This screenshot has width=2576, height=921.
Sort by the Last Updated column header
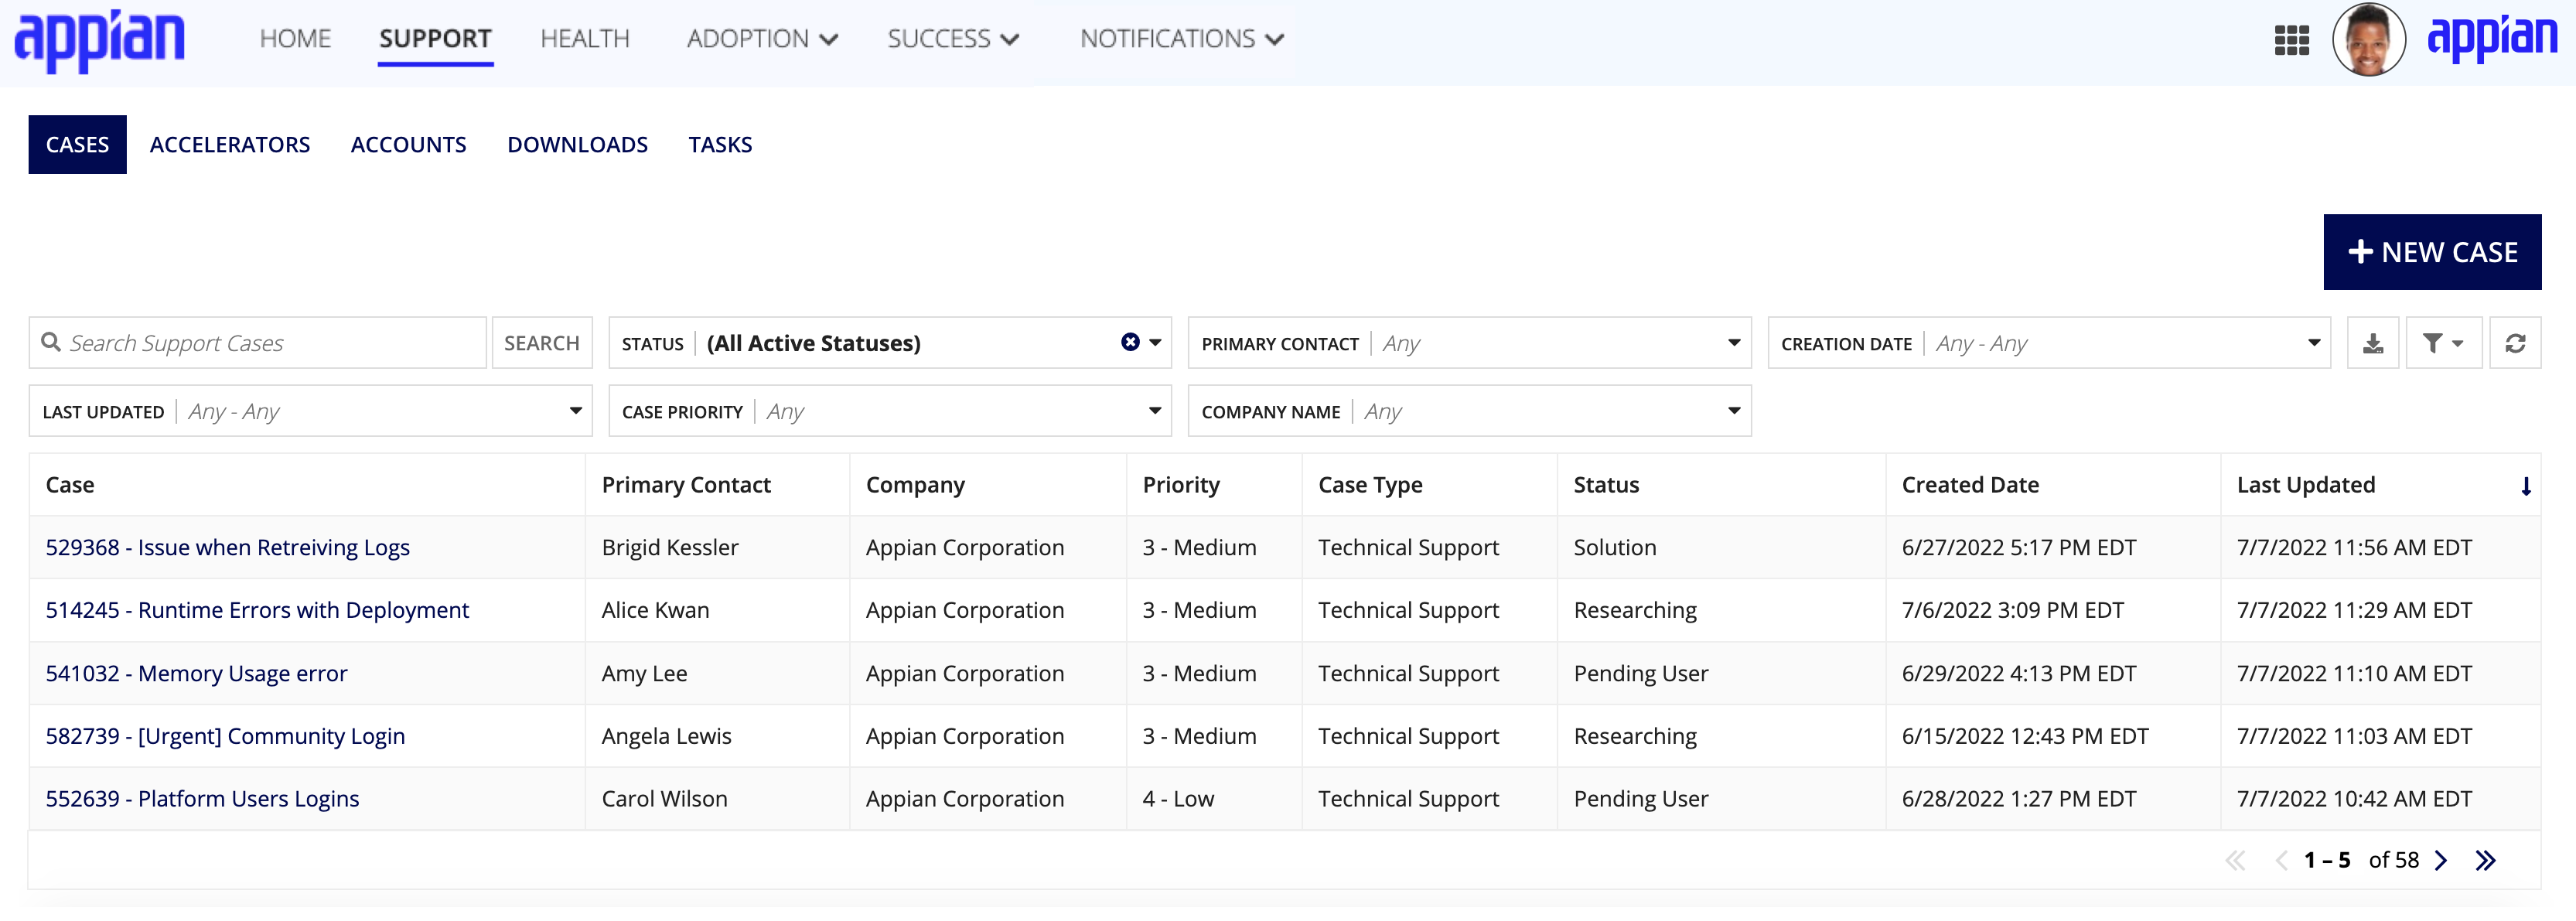(2305, 485)
